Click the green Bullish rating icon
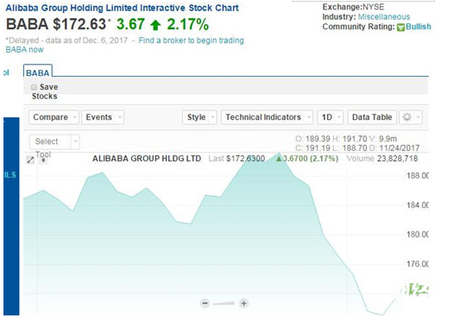The height and width of the screenshot is (318, 473). click(400, 28)
